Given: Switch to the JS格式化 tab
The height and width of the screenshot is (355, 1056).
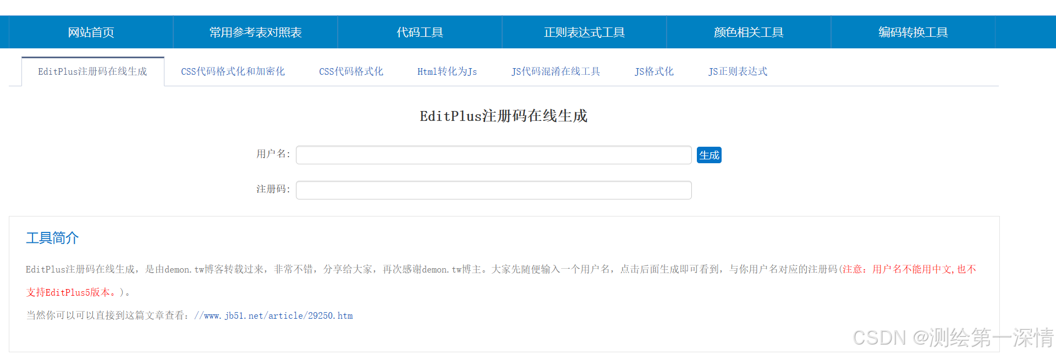Looking at the screenshot, I should (x=654, y=71).
